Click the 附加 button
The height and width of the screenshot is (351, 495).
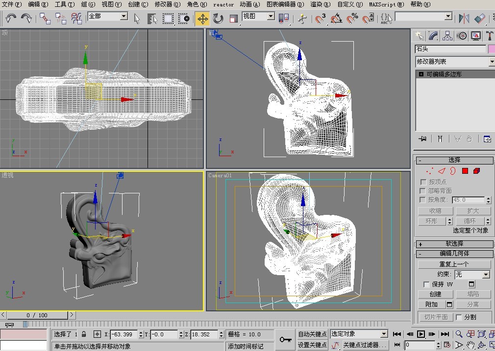(431, 304)
